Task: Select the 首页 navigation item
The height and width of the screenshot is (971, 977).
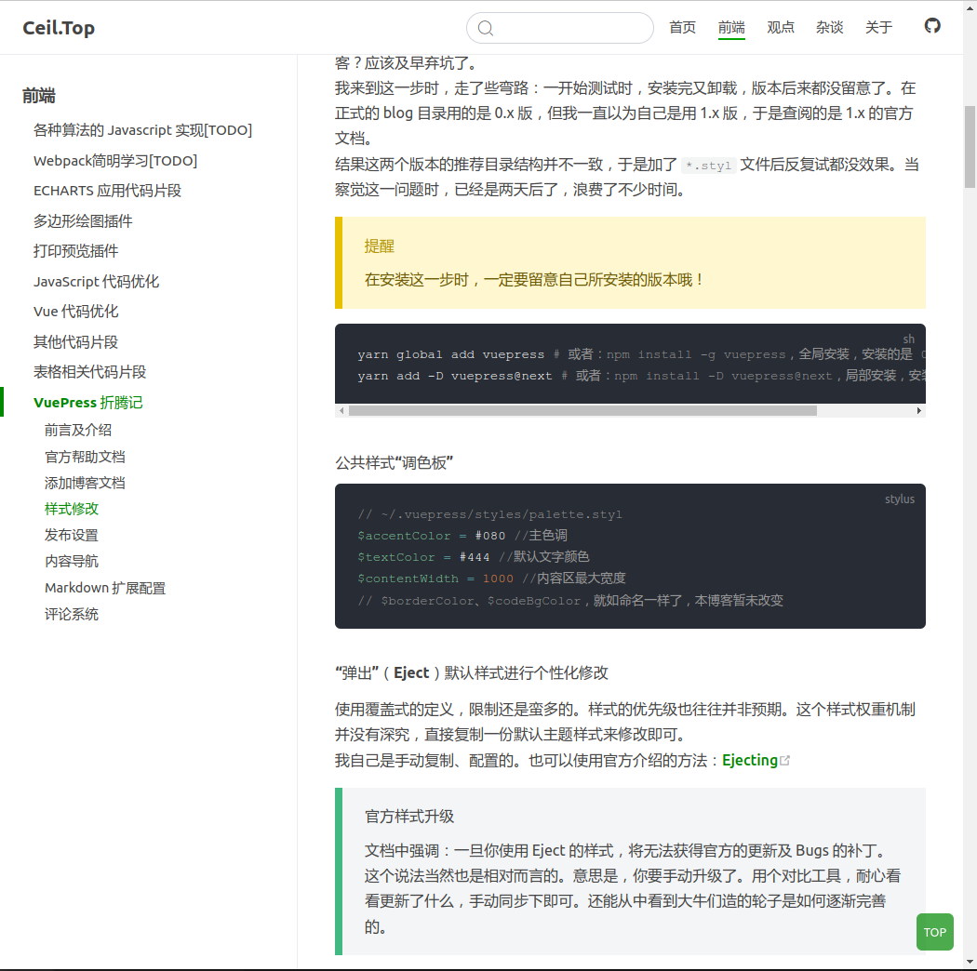Action: click(682, 27)
